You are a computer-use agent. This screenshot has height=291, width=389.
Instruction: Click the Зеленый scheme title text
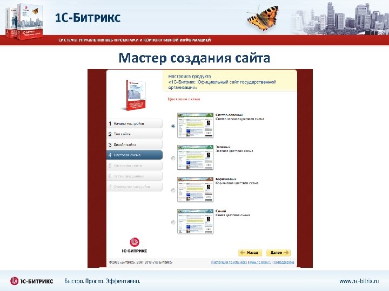pyautogui.click(x=223, y=147)
